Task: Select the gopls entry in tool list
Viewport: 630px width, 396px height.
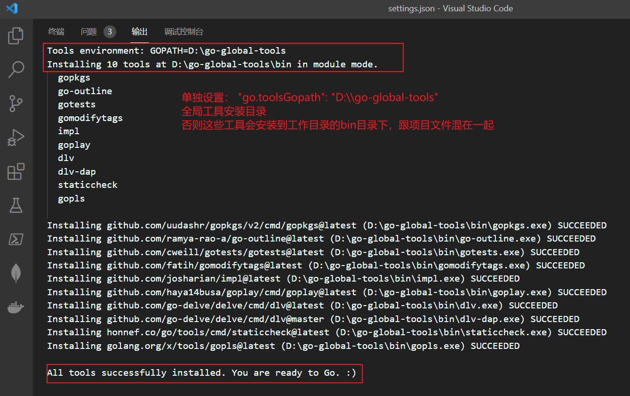Action: 71,198
